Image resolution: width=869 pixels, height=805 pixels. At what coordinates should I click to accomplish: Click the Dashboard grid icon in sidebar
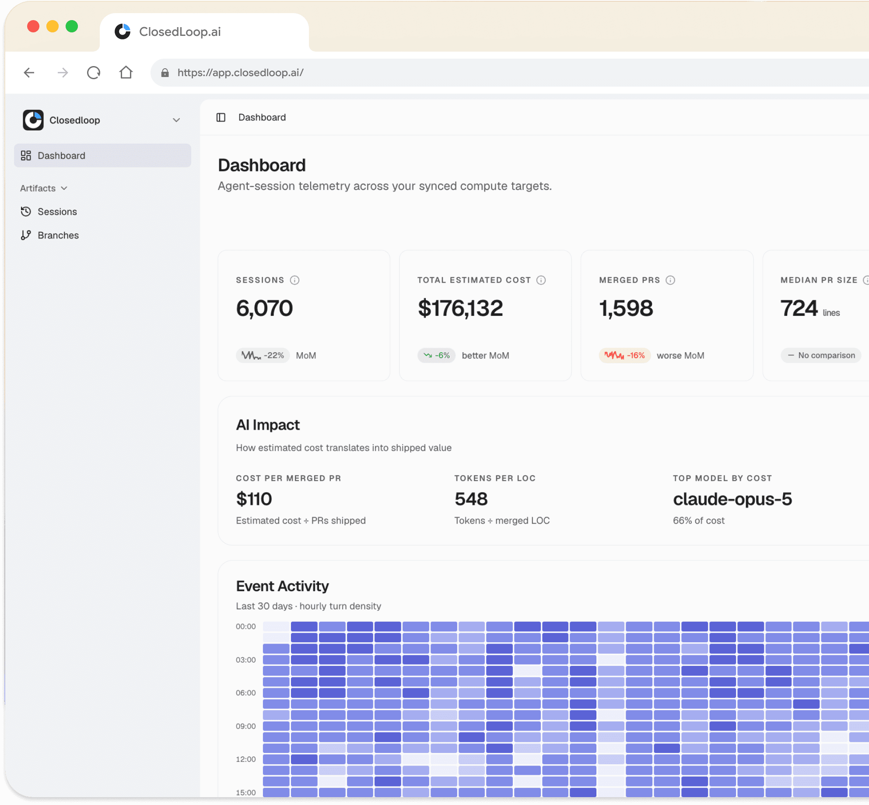pos(26,155)
